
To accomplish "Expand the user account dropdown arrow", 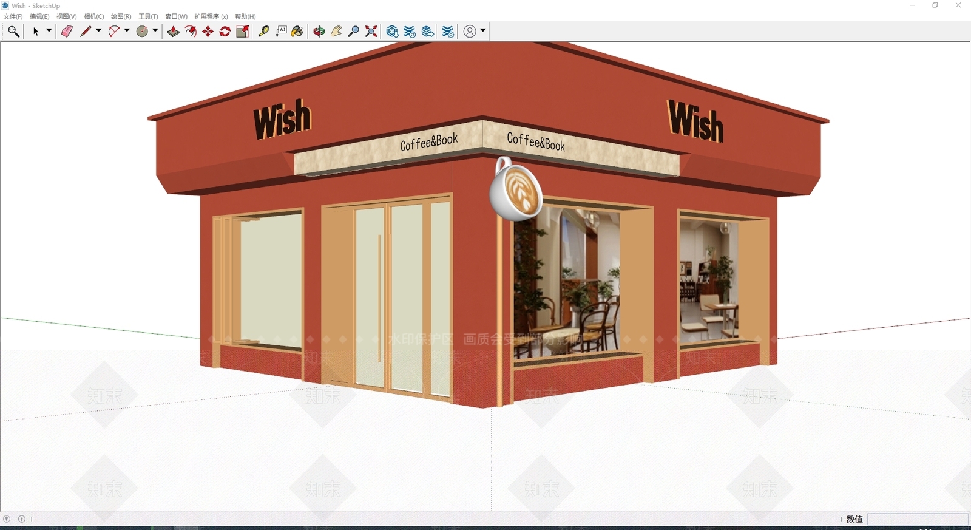I will click(x=483, y=30).
